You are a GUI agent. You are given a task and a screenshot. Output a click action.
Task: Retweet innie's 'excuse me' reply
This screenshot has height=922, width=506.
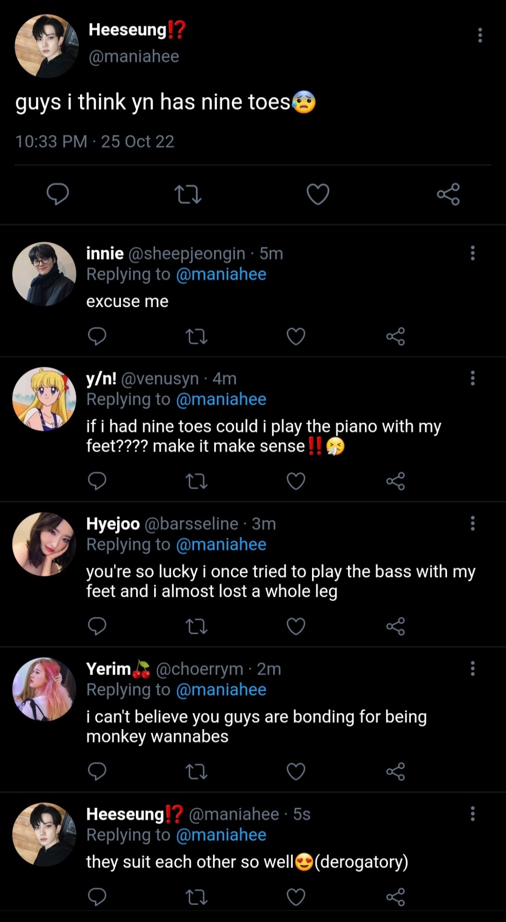(196, 336)
